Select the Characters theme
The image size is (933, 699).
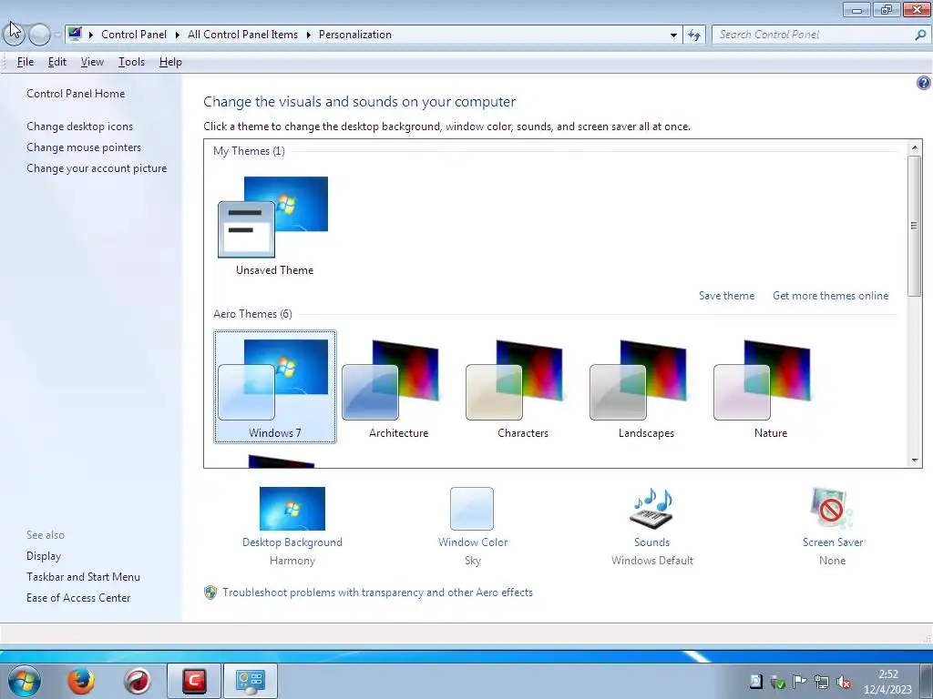coord(522,387)
